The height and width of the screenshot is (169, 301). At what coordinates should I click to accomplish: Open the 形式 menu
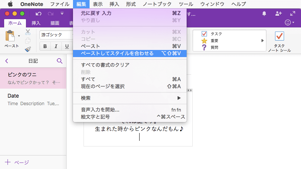(131, 4)
